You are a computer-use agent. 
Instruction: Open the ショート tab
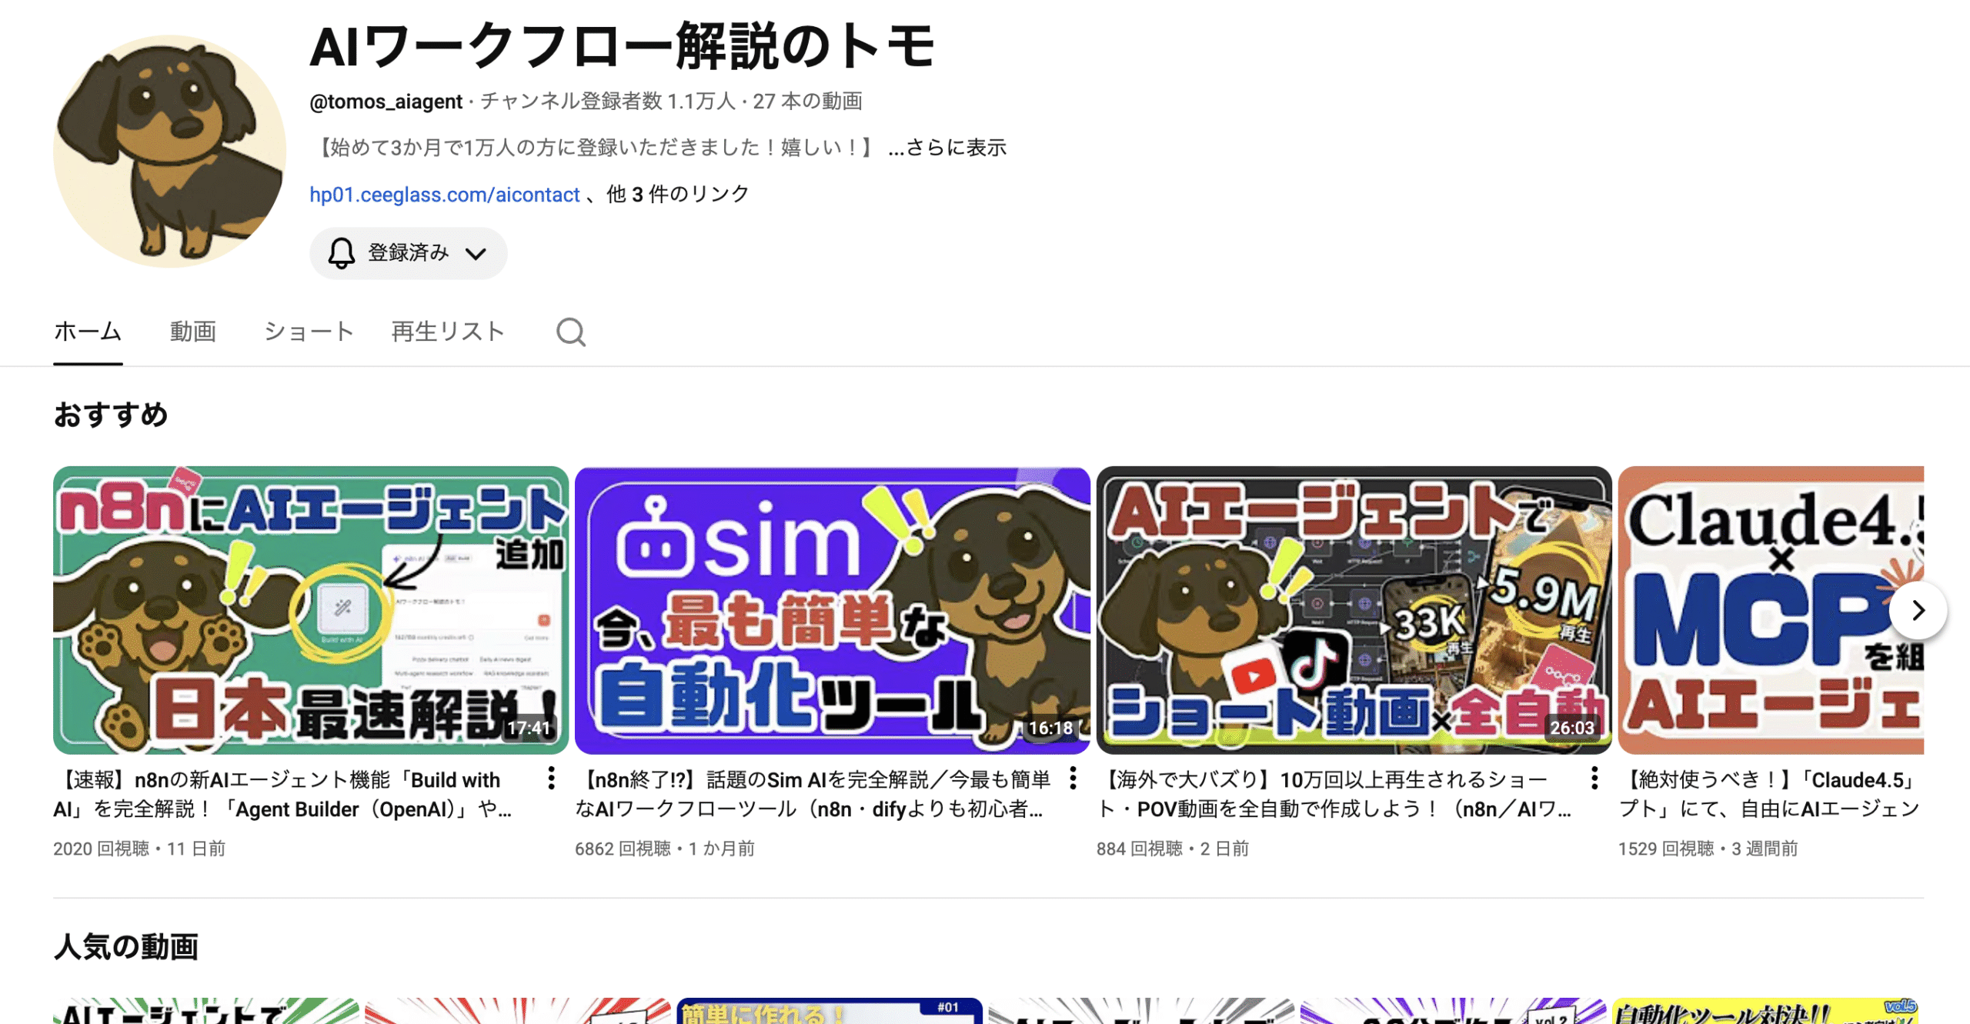click(308, 332)
